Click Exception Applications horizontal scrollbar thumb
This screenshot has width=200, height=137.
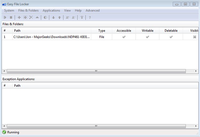(96, 126)
